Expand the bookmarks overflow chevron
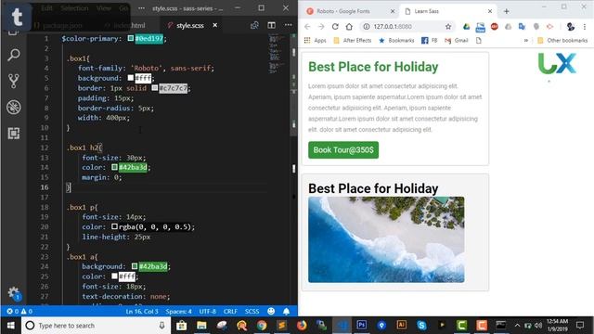 tap(526, 40)
